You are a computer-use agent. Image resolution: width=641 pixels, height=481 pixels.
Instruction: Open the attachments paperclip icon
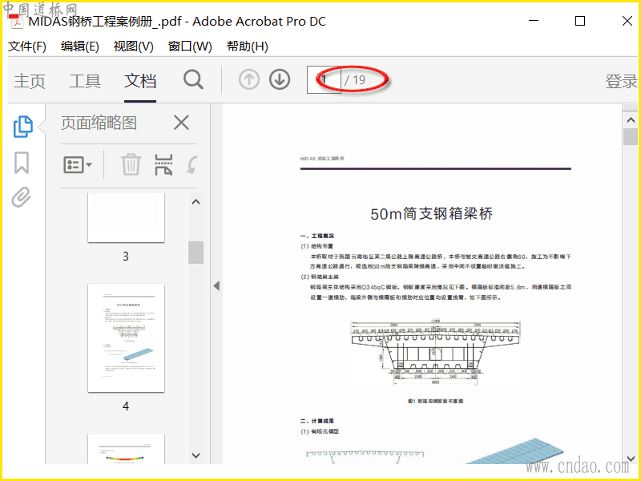coord(22,197)
